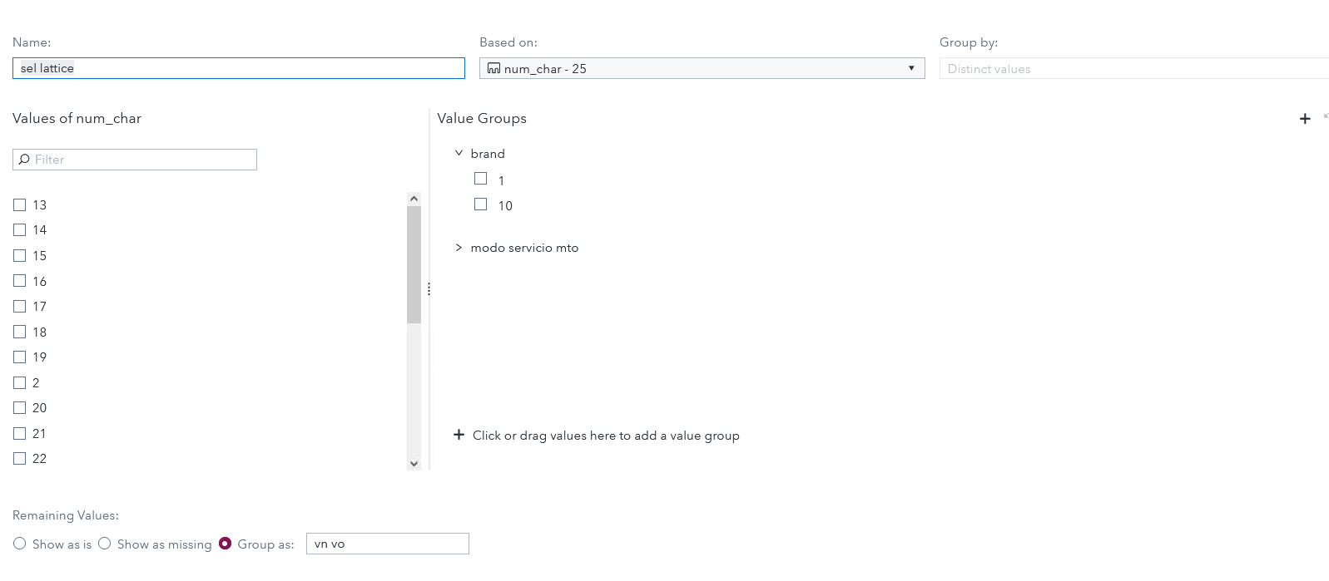The image size is (1329, 581).
Task: Select the 'Show as missing' radio option
Action: [x=105, y=544]
